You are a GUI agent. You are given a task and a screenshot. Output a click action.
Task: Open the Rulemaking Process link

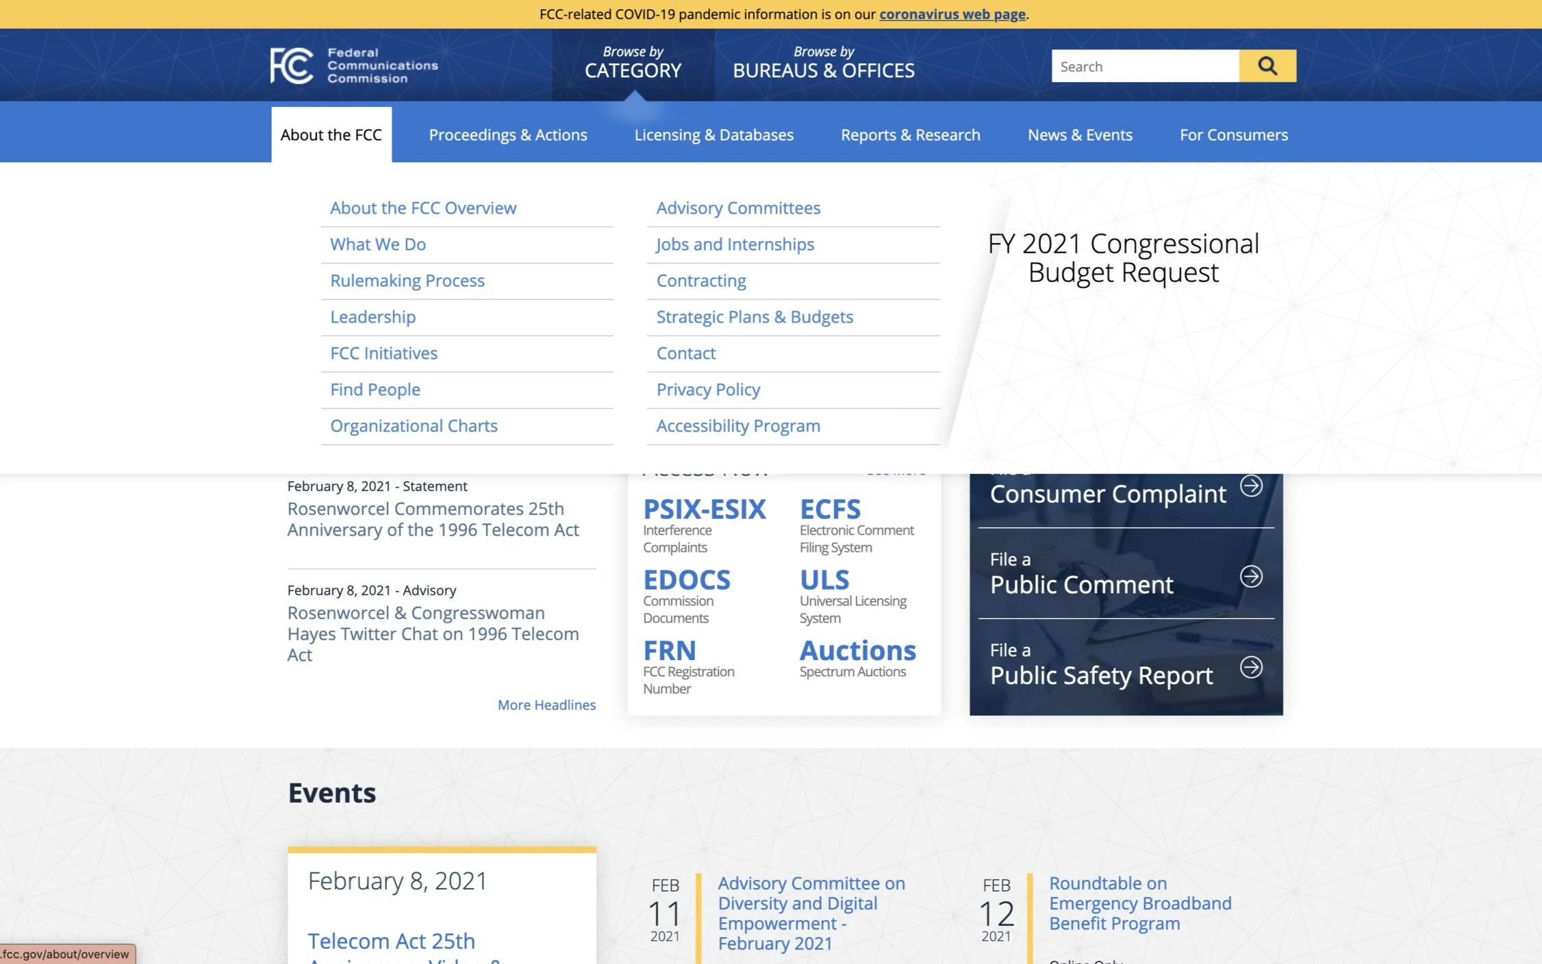click(x=407, y=281)
